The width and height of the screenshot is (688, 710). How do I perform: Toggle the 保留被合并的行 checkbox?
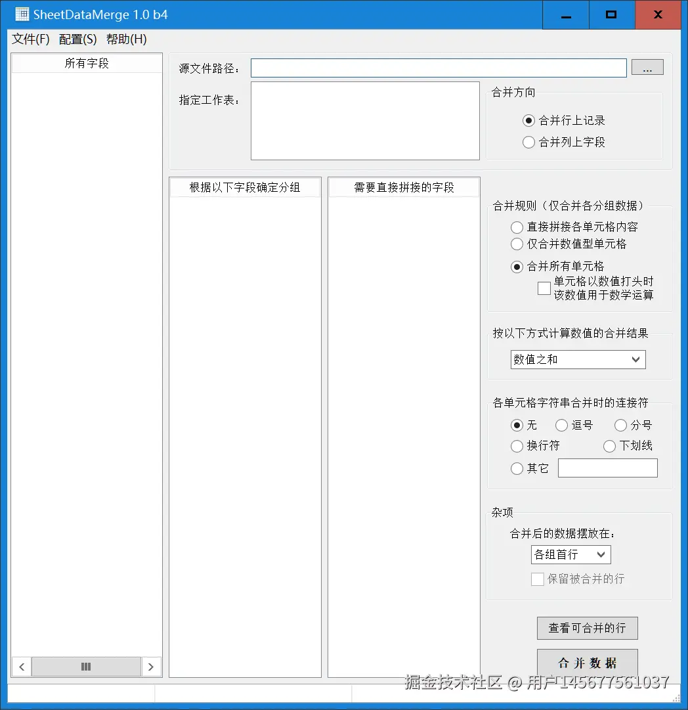point(536,579)
